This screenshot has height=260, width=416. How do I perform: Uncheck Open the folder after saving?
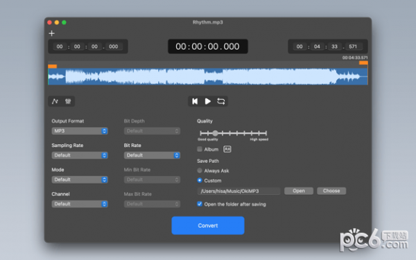click(200, 204)
